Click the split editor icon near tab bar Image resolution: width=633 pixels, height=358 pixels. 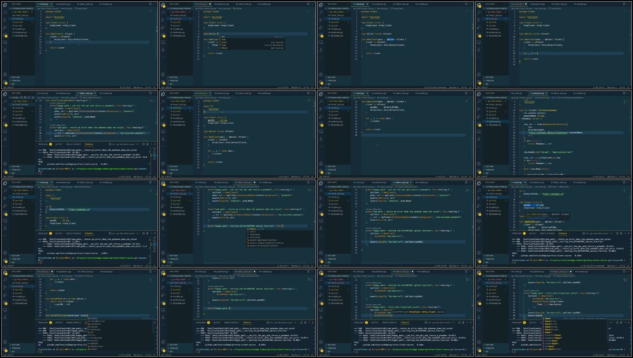[x=150, y=4]
